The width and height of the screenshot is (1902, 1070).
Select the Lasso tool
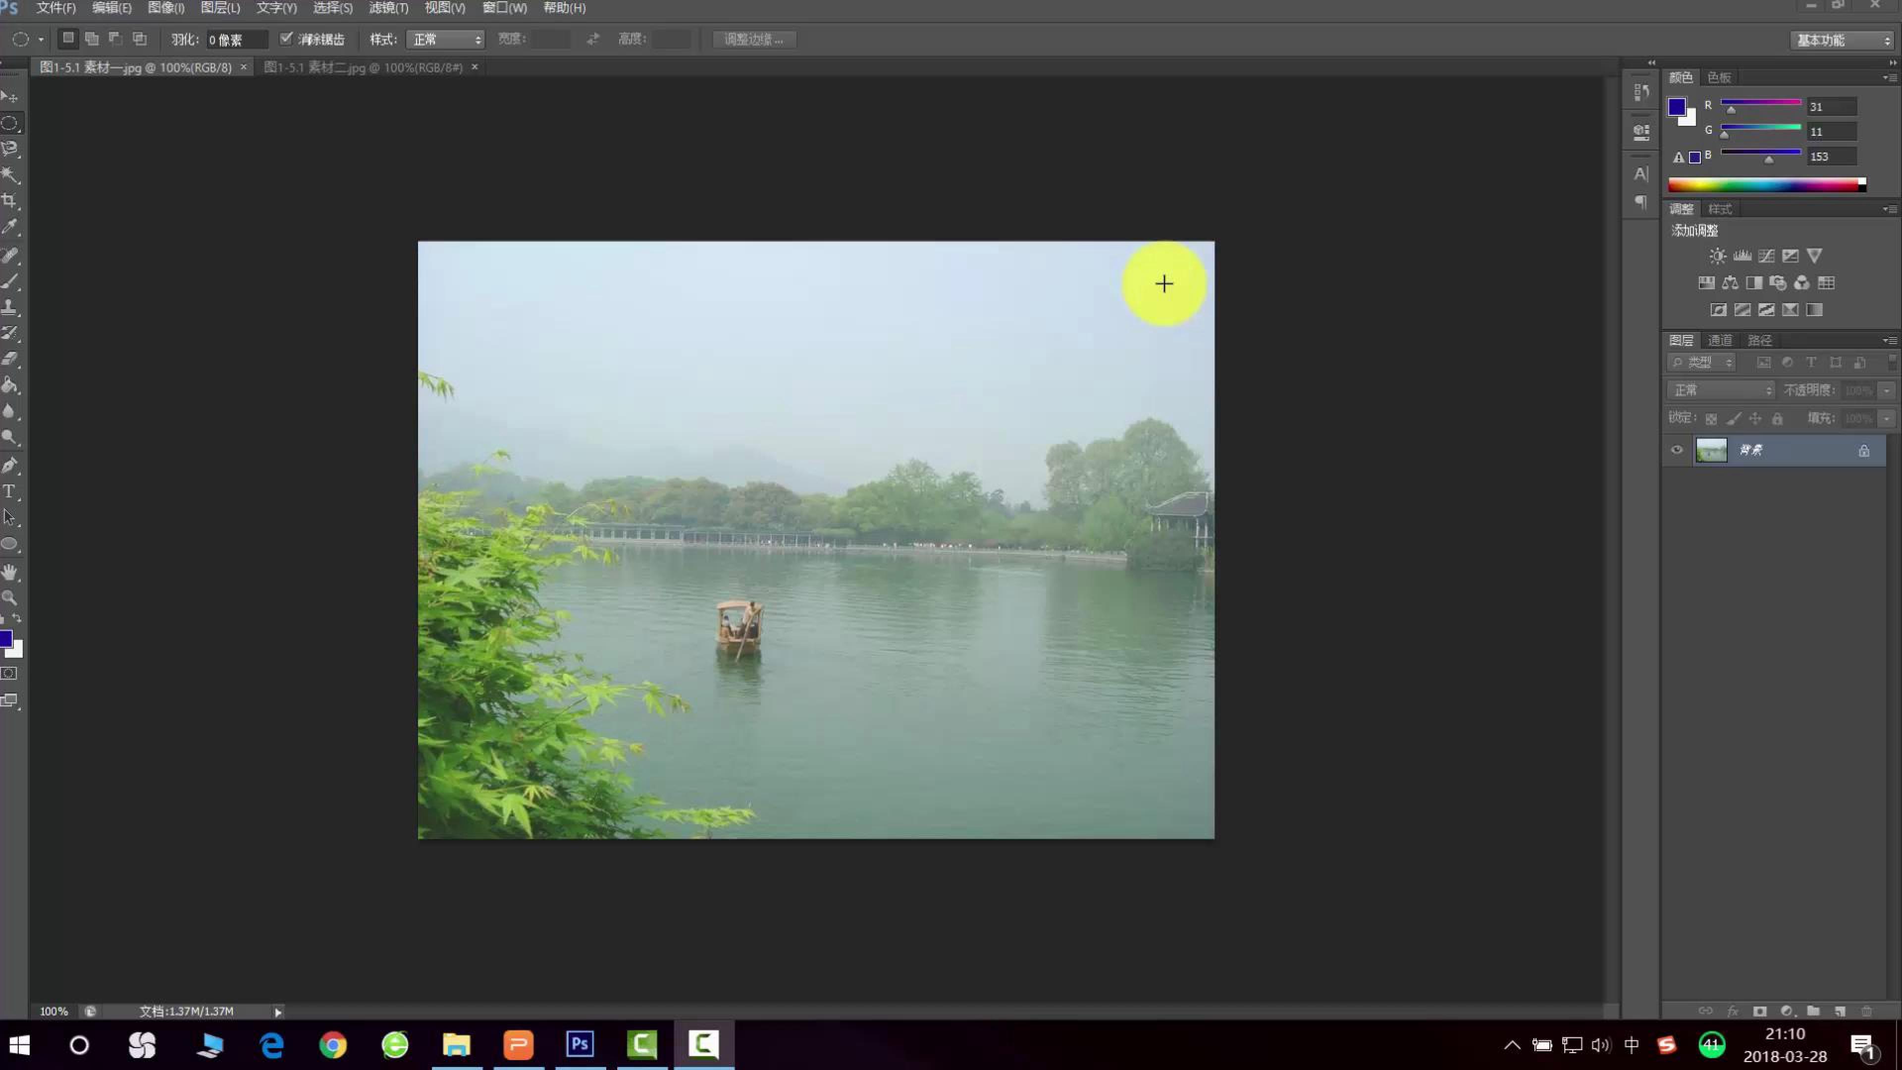(x=9, y=149)
